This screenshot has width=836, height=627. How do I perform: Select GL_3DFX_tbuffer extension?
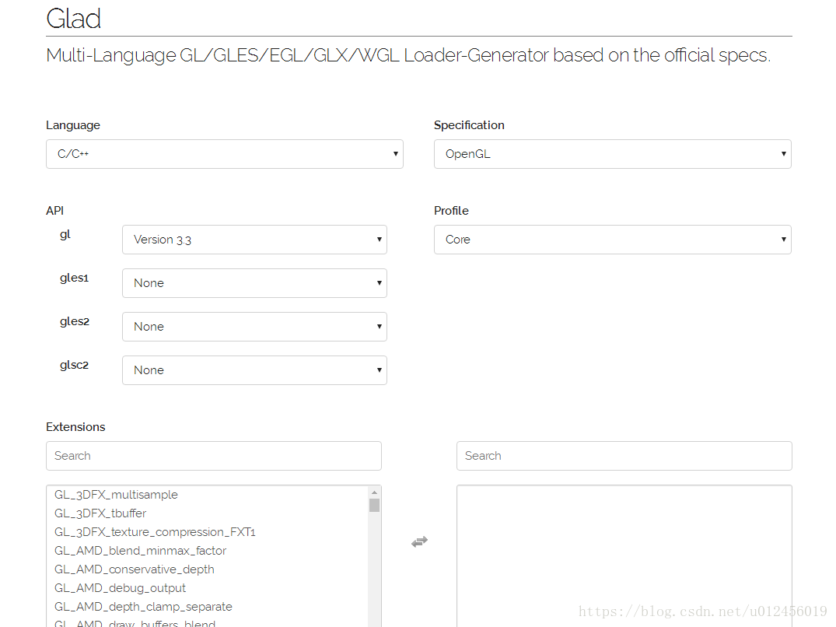[x=208, y=513]
